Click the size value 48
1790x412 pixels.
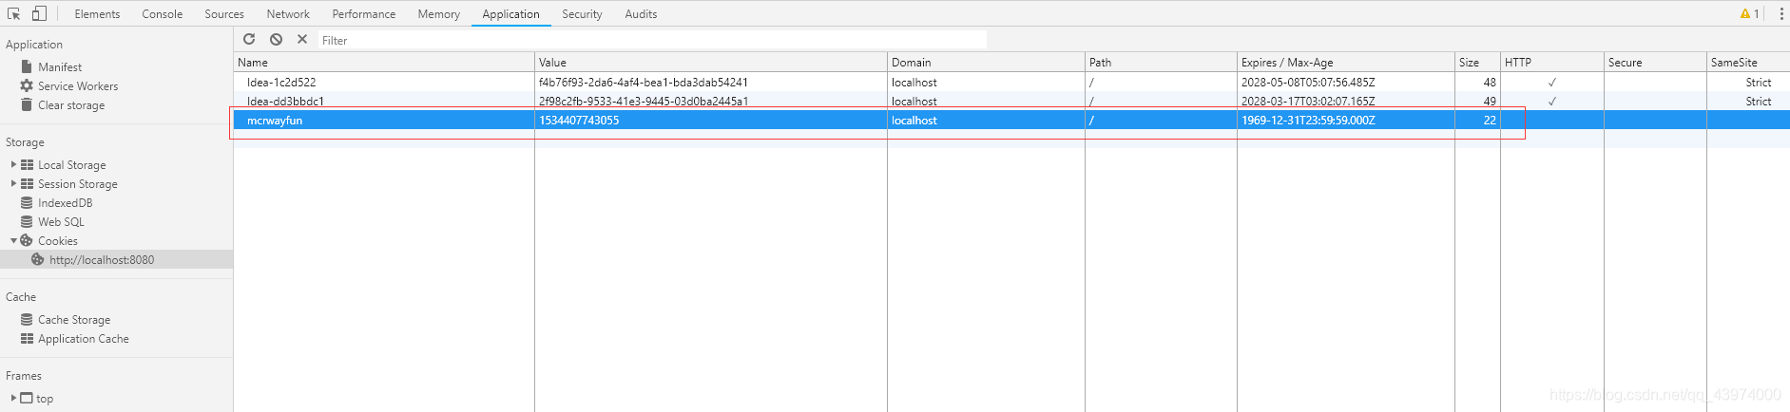[1490, 82]
